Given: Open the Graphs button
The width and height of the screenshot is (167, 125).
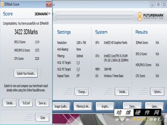Looking at the screenshot, I should pyautogui.click(x=105, y=106).
